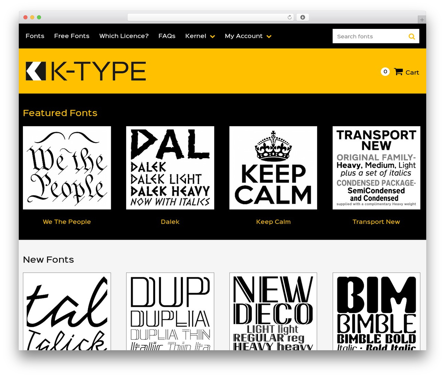Viewport: 445px width, 377px height.
Task: Open the My Account label
Action: coord(244,36)
